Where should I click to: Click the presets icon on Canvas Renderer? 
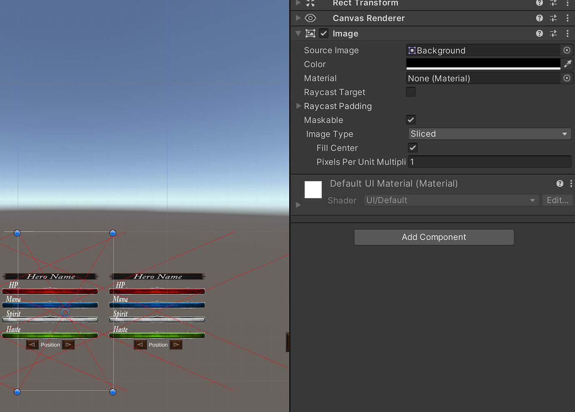[553, 18]
